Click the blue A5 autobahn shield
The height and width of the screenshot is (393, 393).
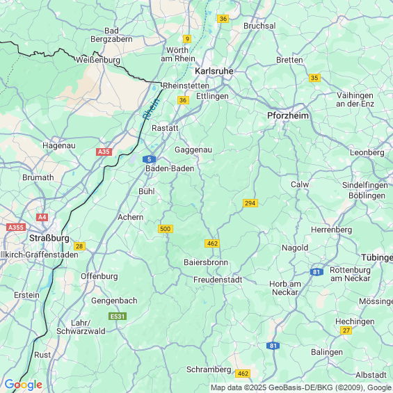(149, 159)
